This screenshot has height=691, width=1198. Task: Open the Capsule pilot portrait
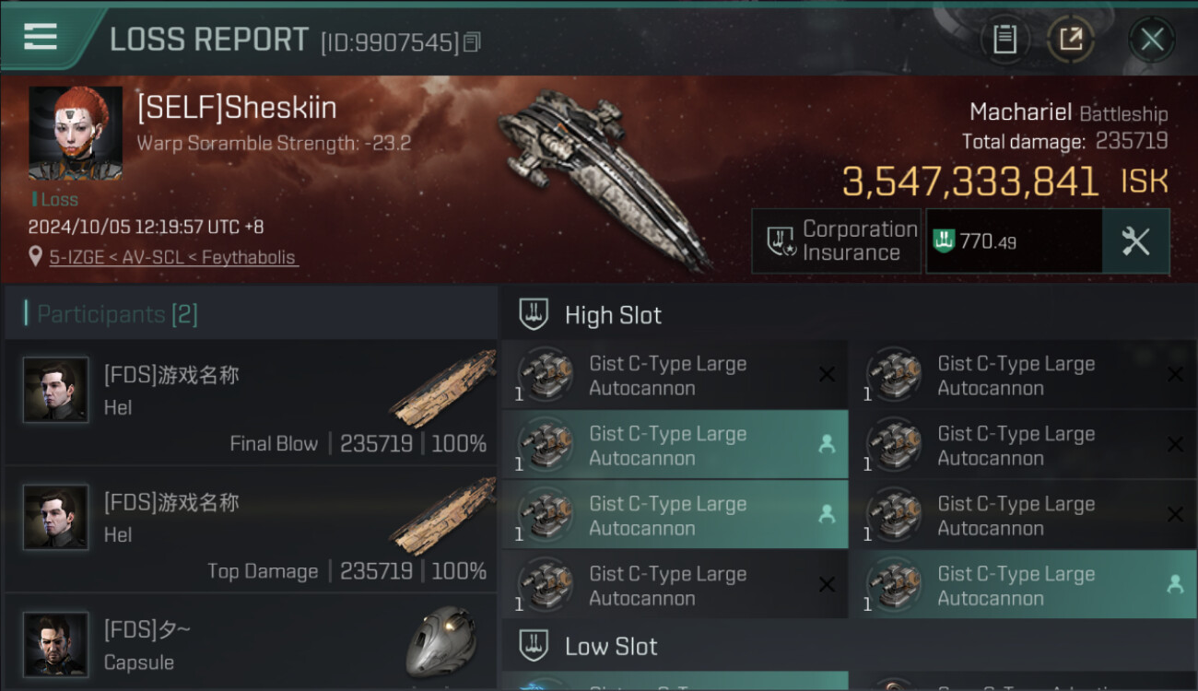[56, 644]
